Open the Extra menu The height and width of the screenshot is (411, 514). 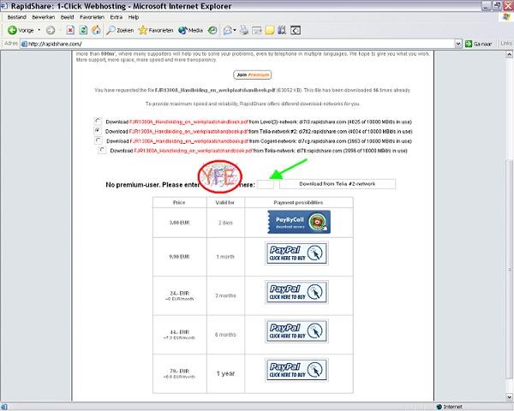point(117,17)
